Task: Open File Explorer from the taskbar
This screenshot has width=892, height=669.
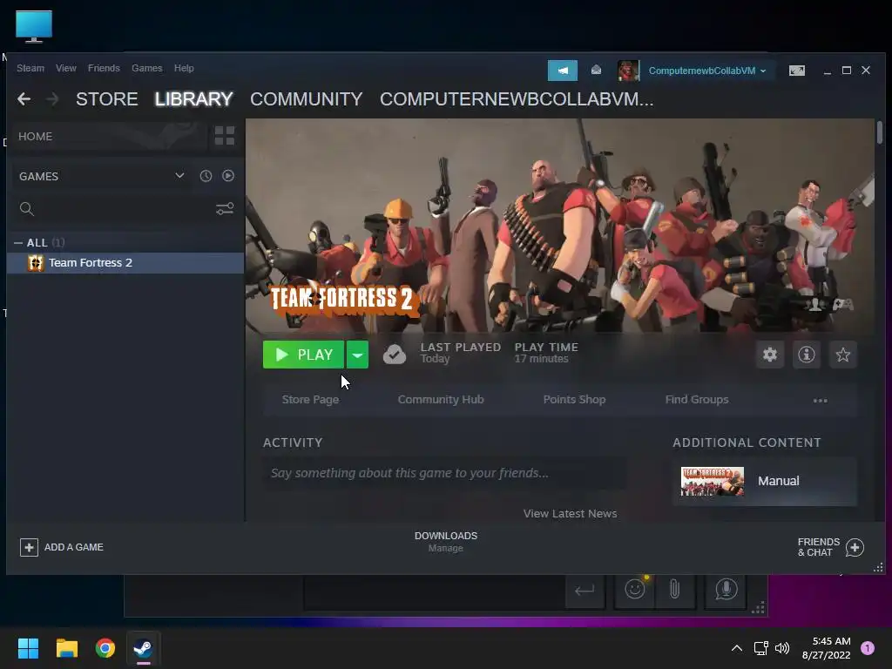Action: [x=66, y=648]
